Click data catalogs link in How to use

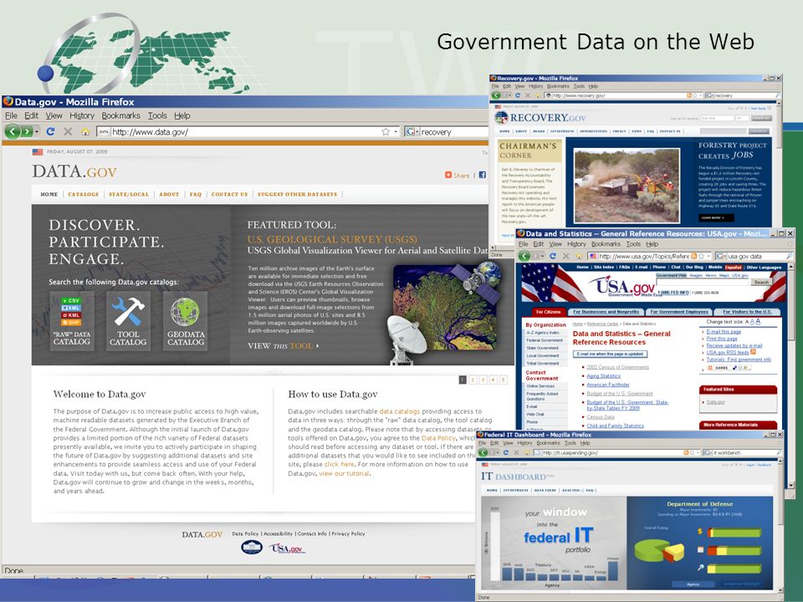pyautogui.click(x=400, y=411)
